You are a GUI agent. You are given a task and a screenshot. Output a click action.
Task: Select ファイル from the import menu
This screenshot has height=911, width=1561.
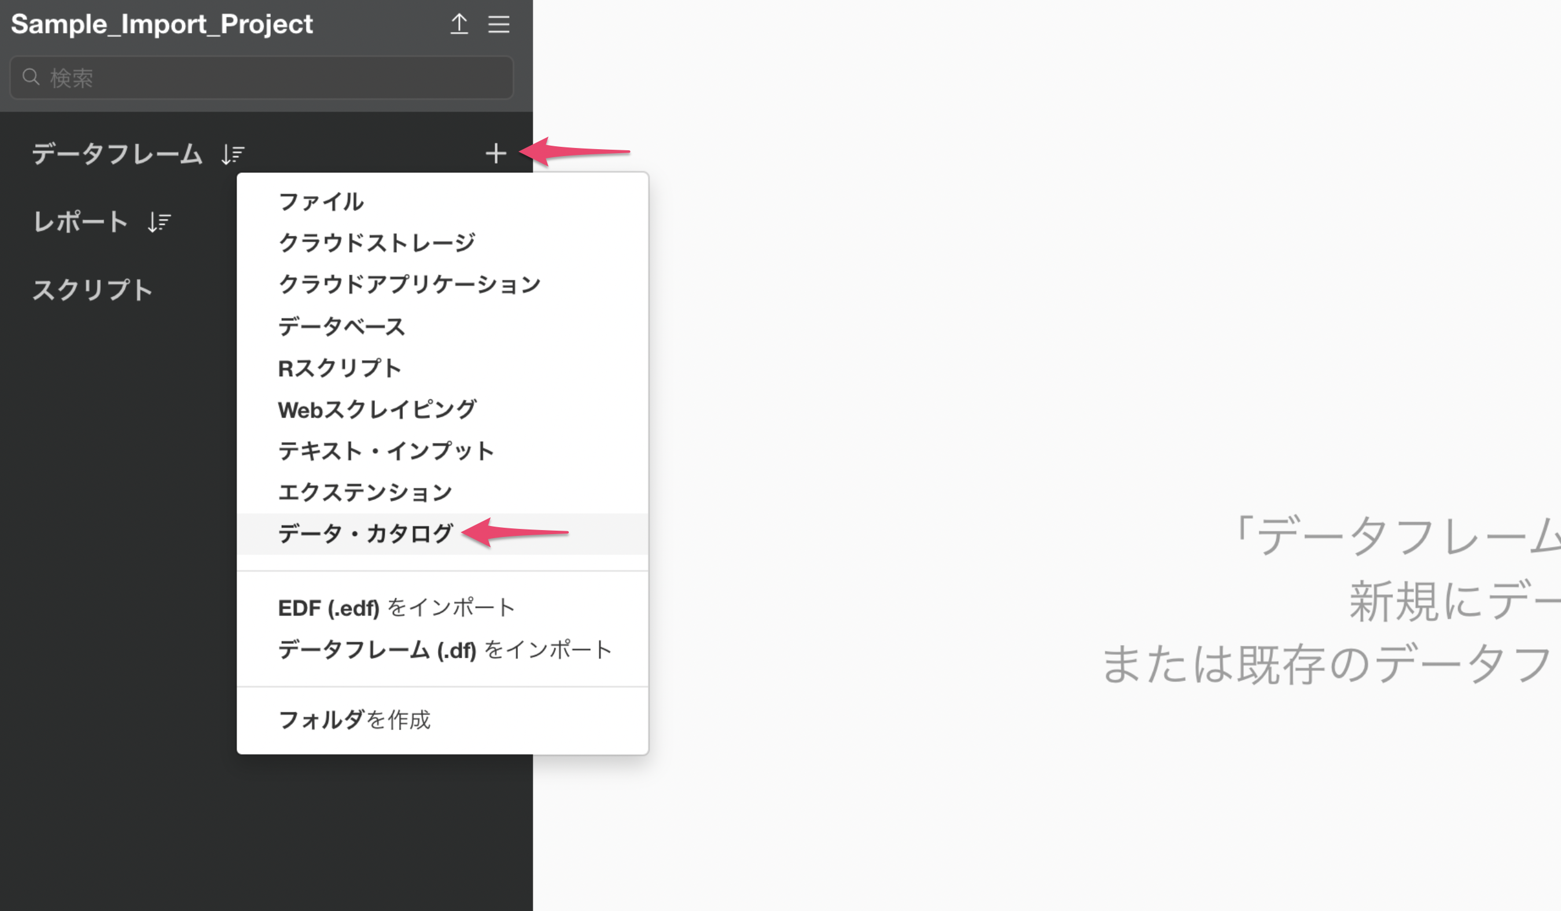pyautogui.click(x=321, y=202)
